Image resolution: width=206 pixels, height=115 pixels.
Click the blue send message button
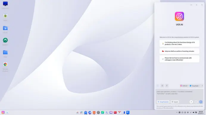[x=201, y=102]
